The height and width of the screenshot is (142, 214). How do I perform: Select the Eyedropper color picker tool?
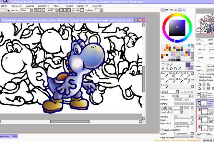179,69
